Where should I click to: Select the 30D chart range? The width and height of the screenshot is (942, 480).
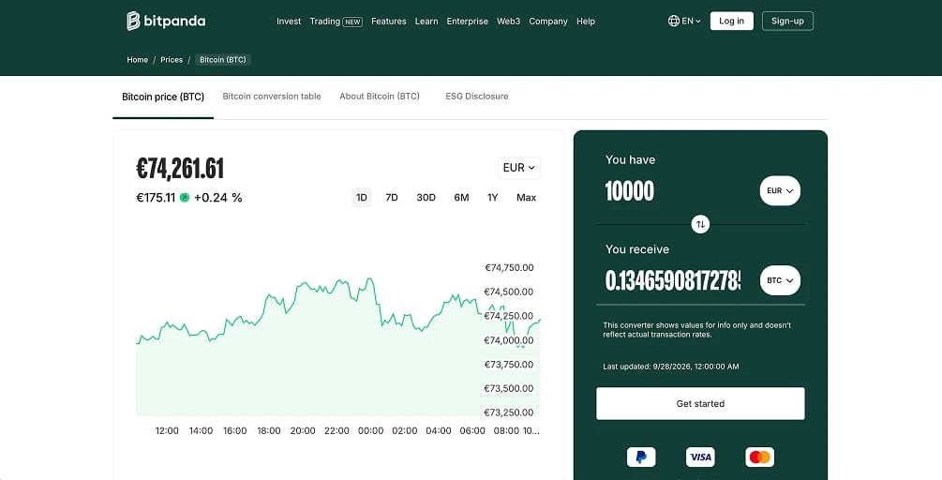coord(426,198)
